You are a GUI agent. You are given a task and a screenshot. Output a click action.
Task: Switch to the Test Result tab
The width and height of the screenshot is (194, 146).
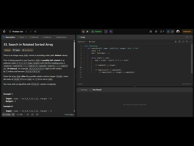pos(95,90)
